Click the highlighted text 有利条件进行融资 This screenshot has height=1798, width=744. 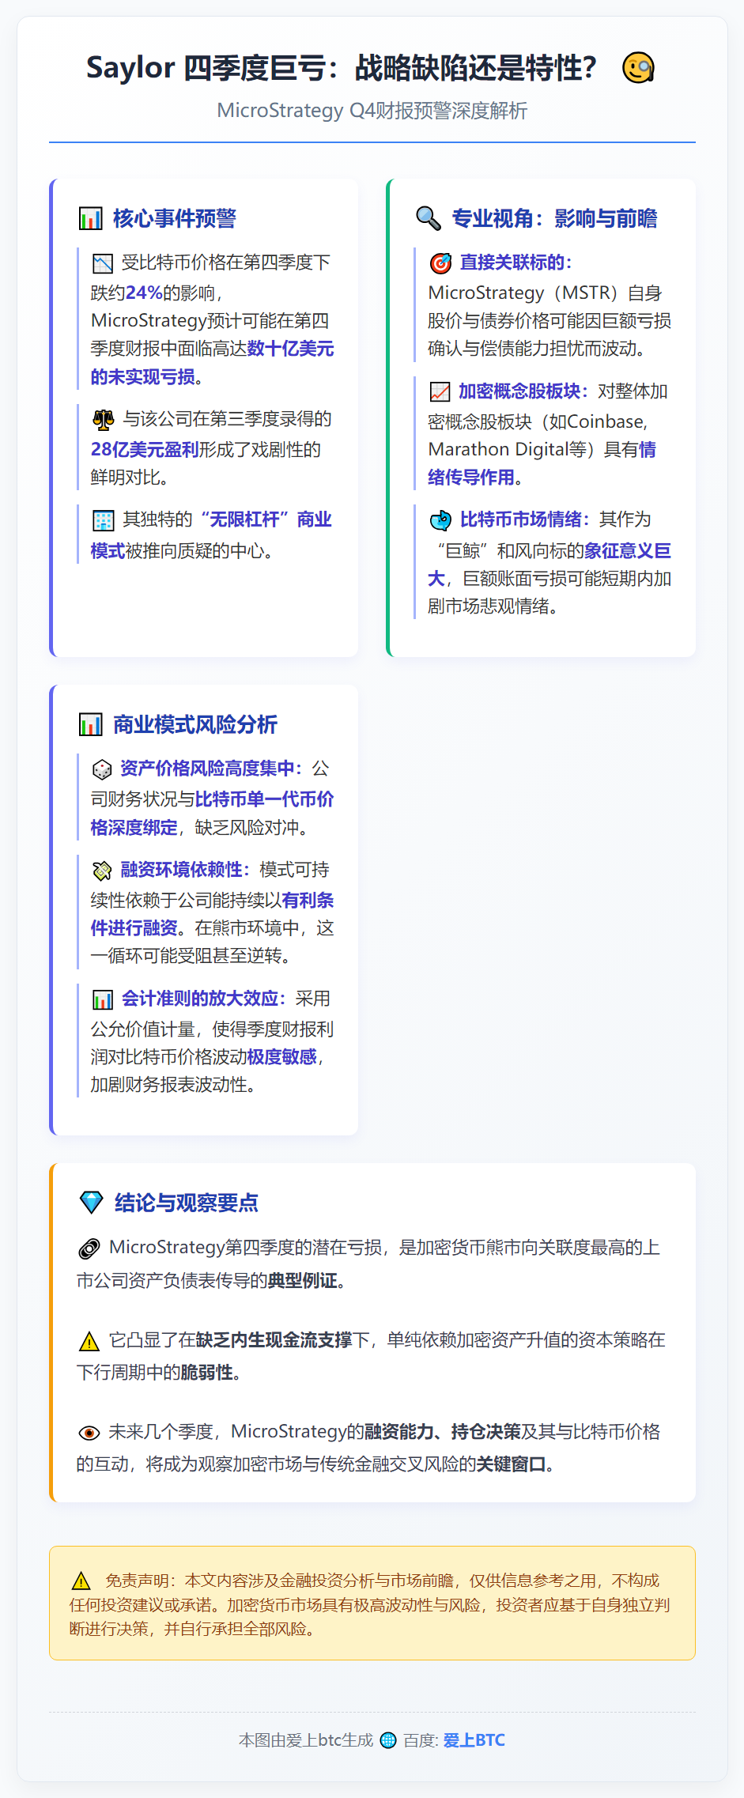pyautogui.click(x=212, y=915)
